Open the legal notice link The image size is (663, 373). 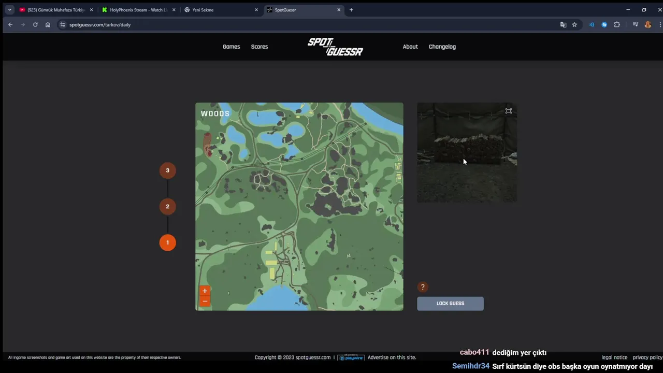[x=614, y=357]
